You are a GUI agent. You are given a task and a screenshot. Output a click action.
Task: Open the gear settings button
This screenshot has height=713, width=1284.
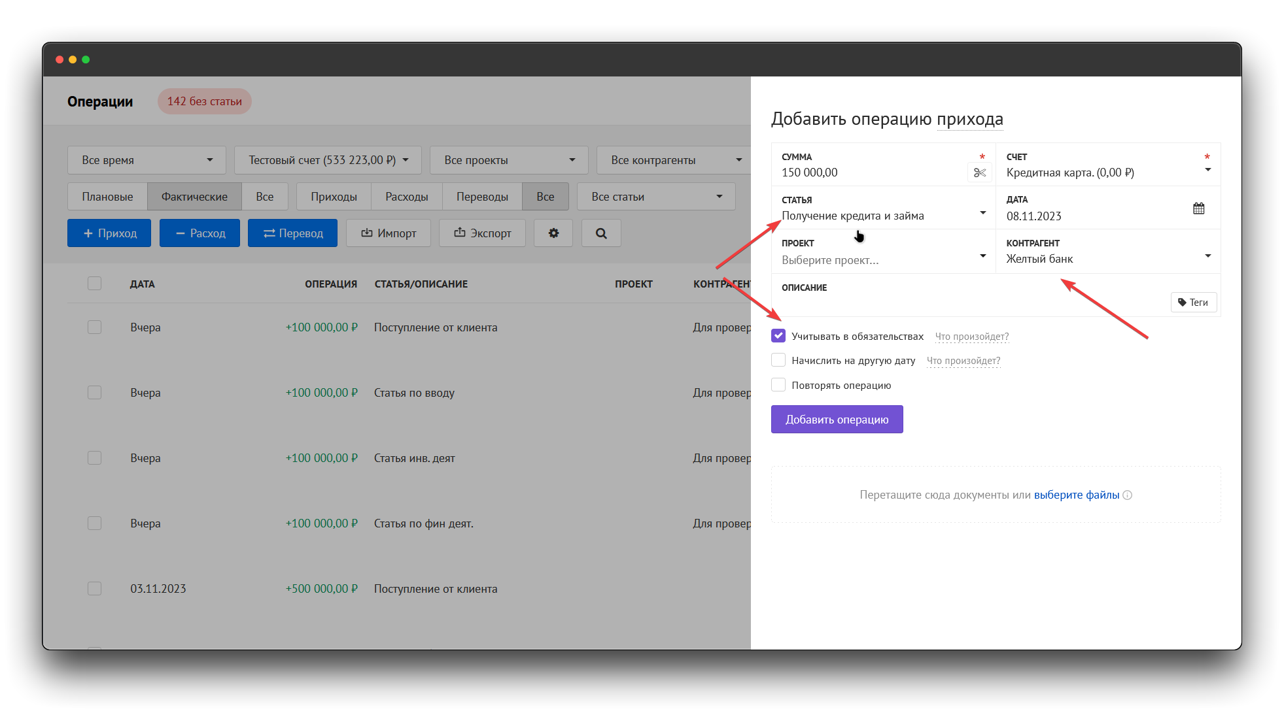tap(553, 233)
